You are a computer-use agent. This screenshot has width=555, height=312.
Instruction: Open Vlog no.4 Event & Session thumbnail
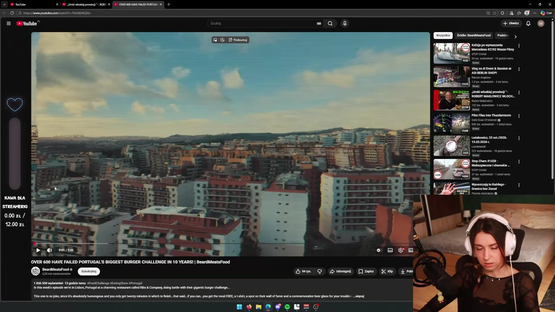coord(451,76)
